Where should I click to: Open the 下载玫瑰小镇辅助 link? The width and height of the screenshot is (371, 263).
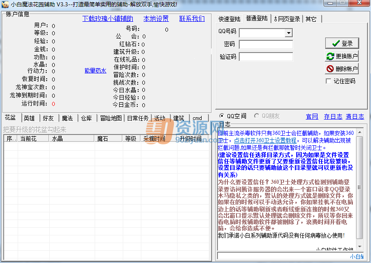click(108, 19)
